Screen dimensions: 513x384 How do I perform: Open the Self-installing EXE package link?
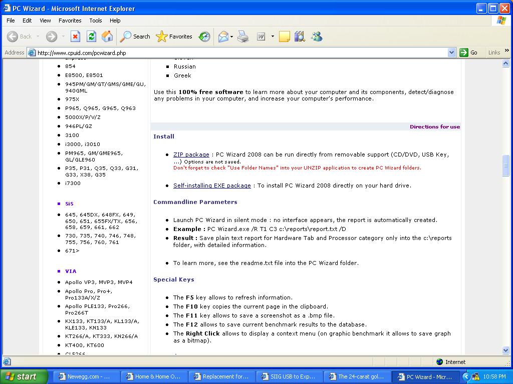(212, 185)
